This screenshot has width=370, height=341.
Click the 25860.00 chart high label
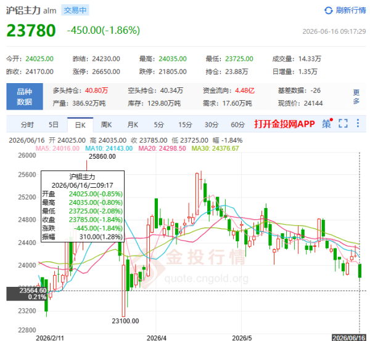tap(102, 156)
